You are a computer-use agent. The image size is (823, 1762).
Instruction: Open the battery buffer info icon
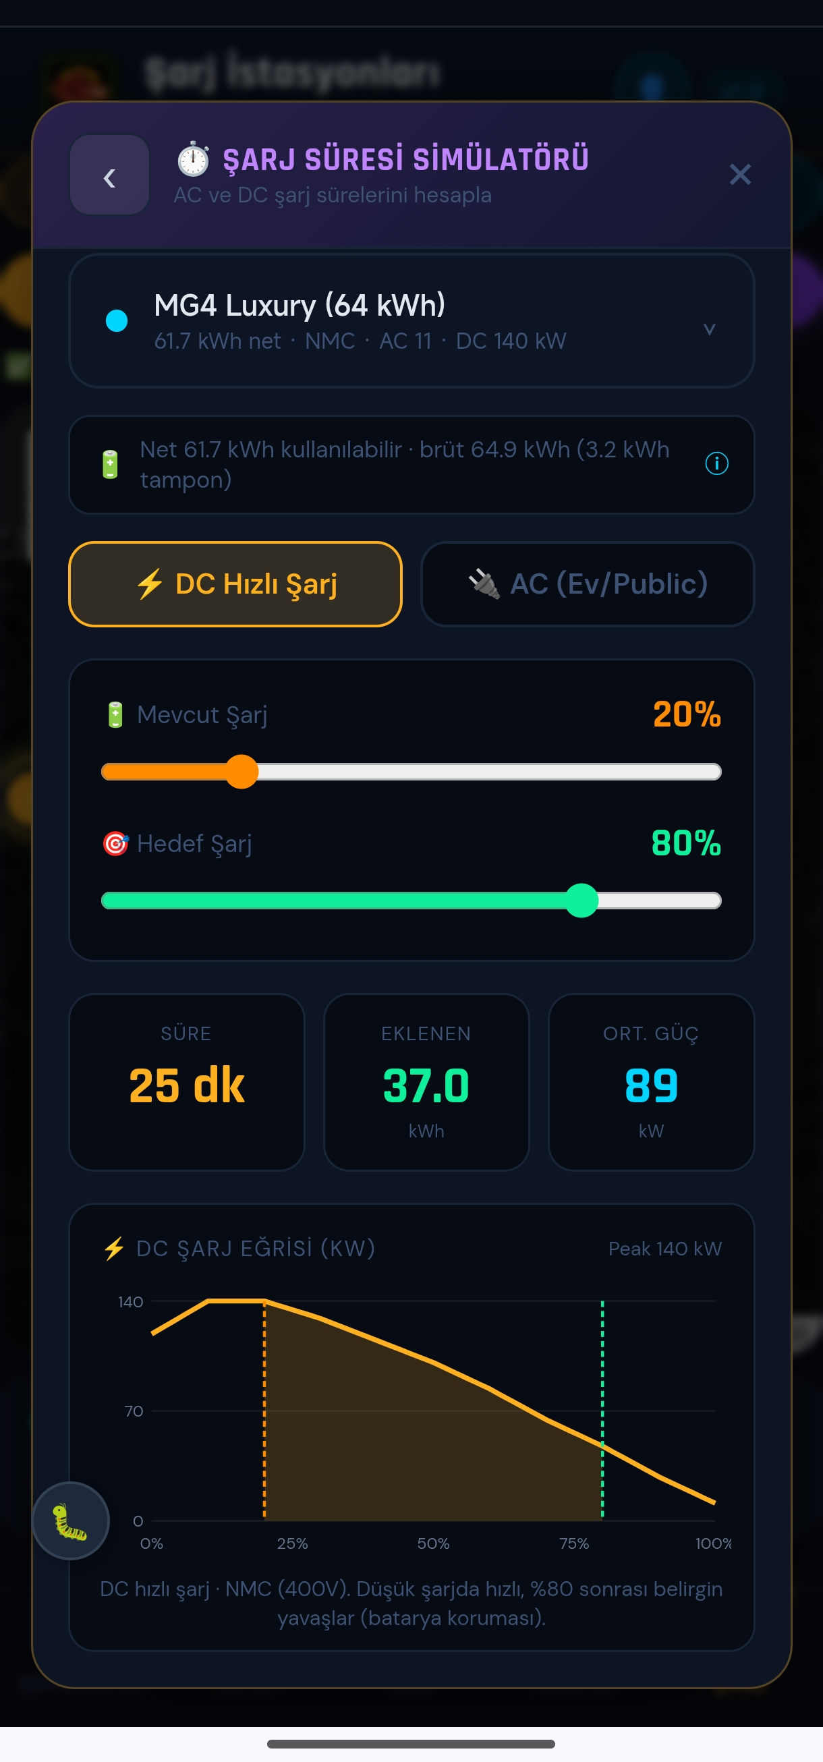point(716,463)
